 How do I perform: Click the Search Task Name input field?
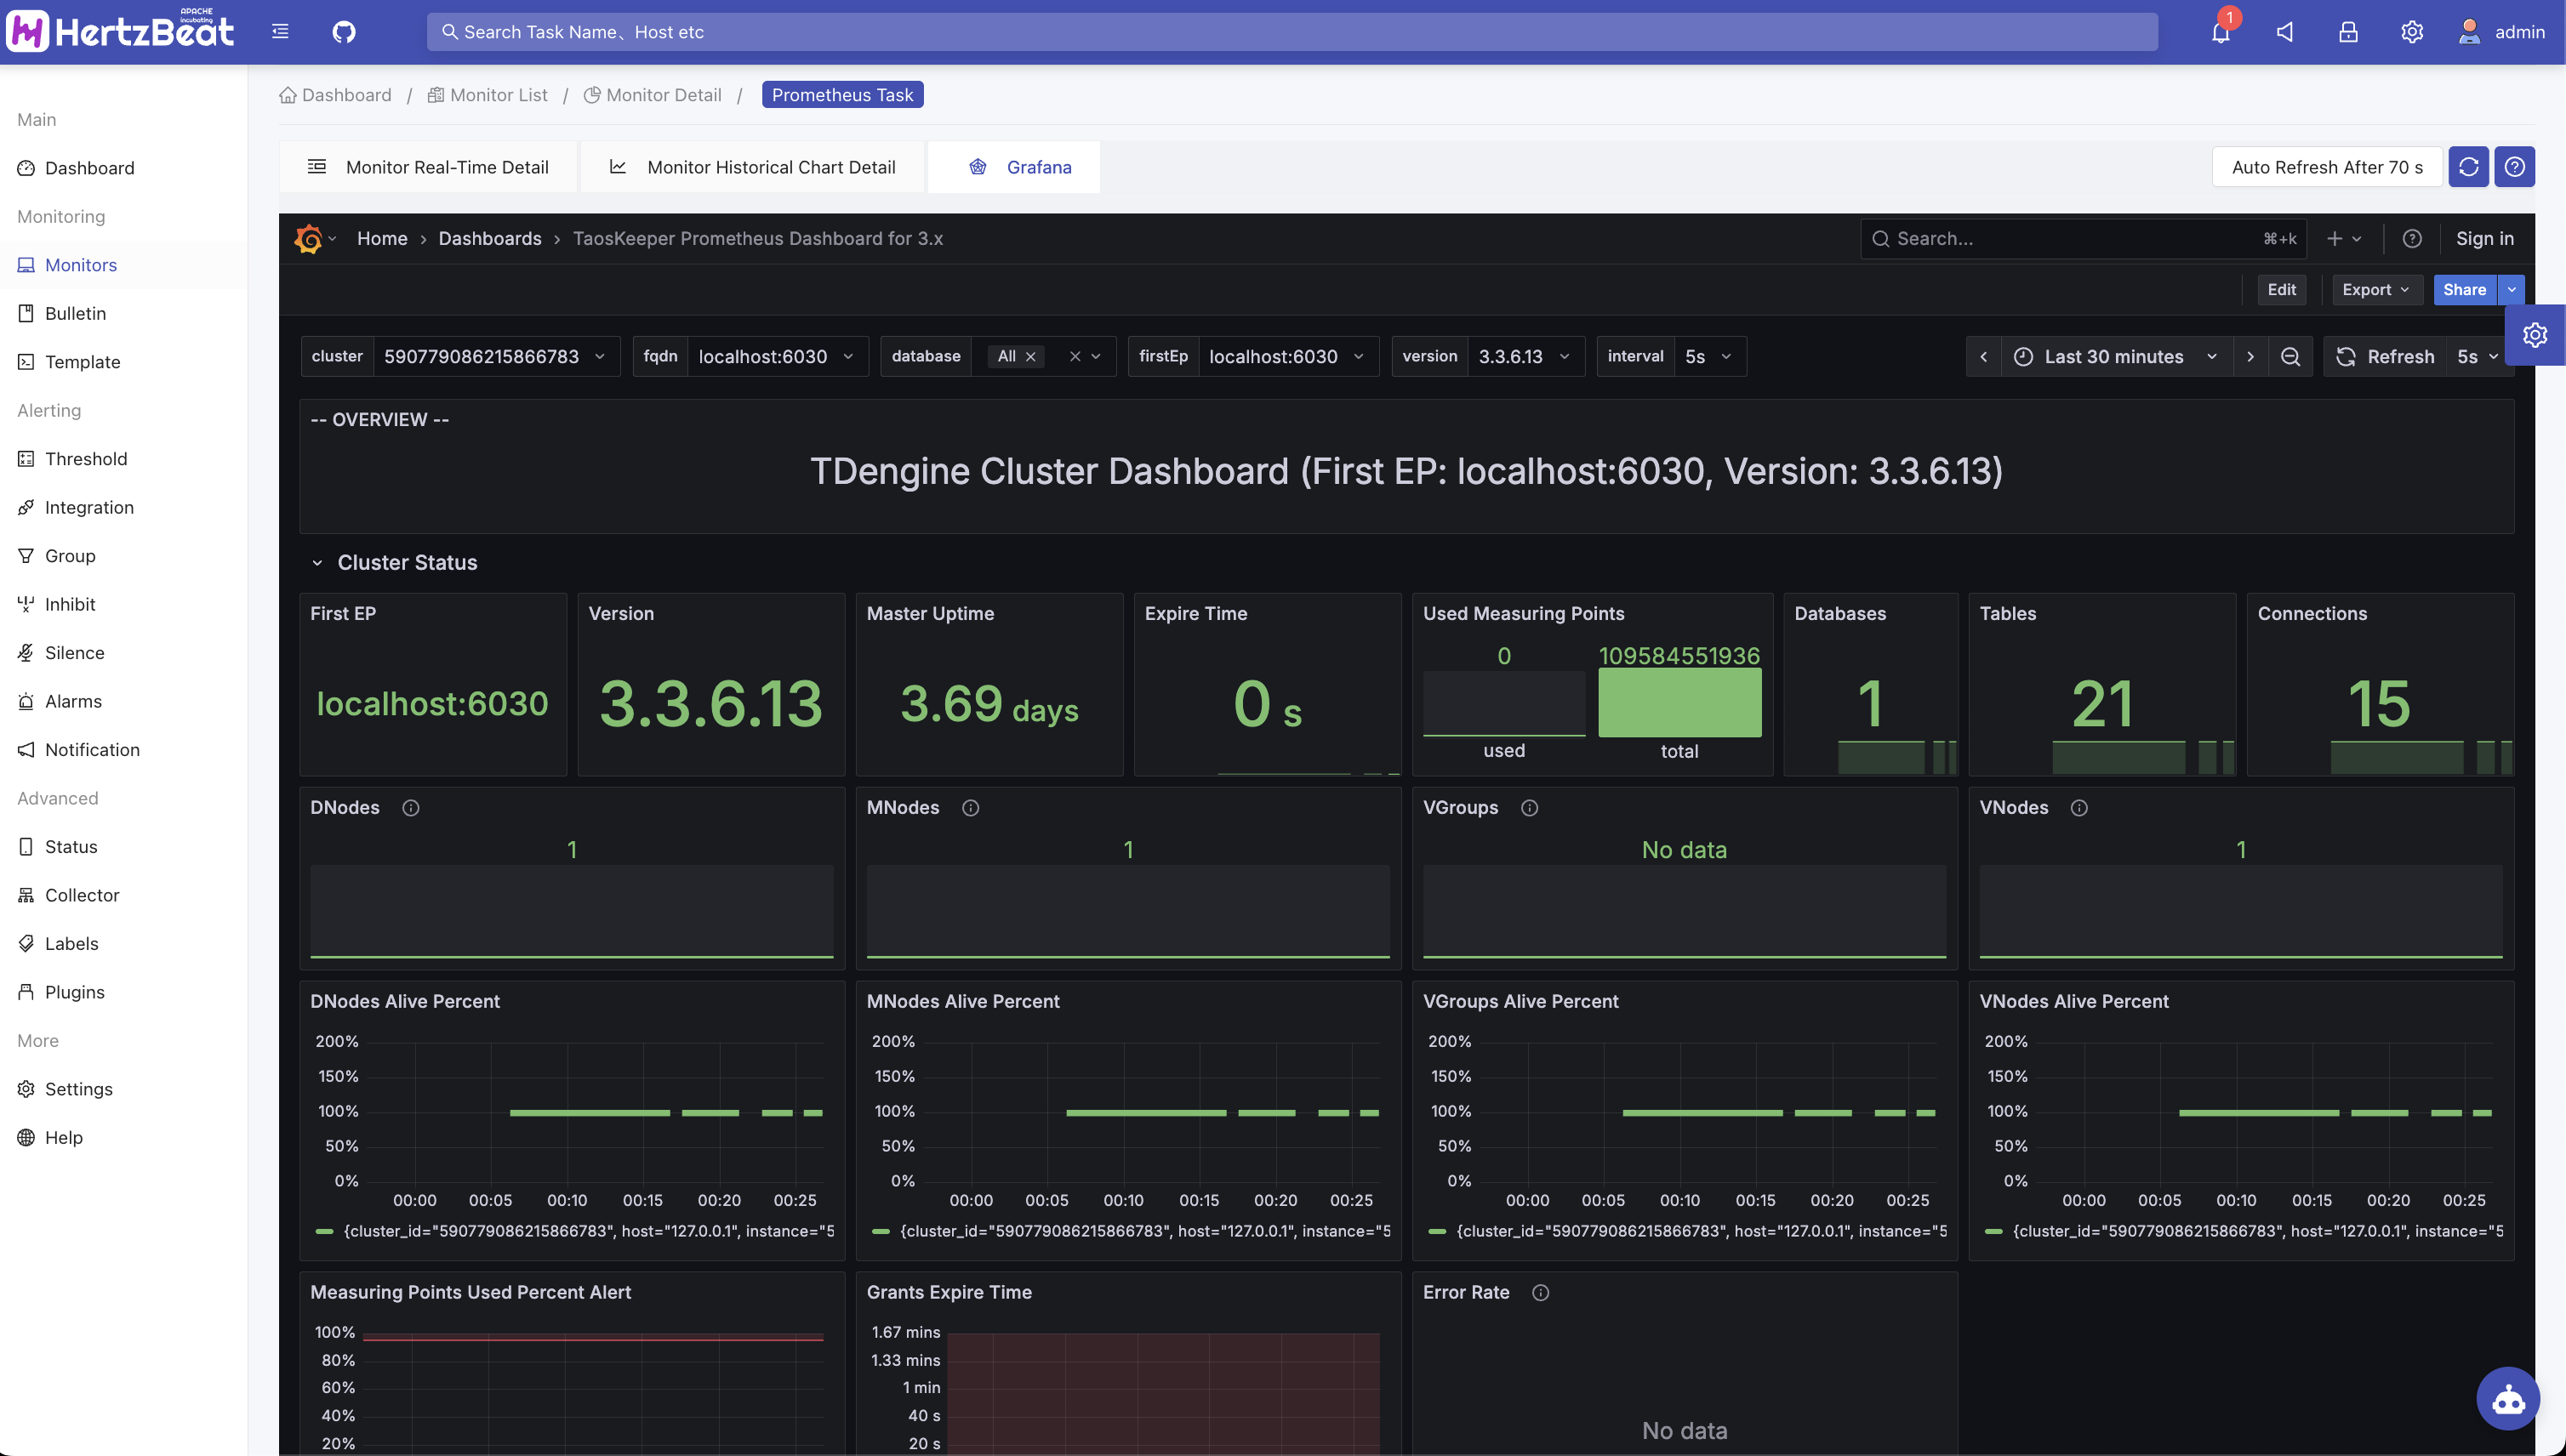1291,32
